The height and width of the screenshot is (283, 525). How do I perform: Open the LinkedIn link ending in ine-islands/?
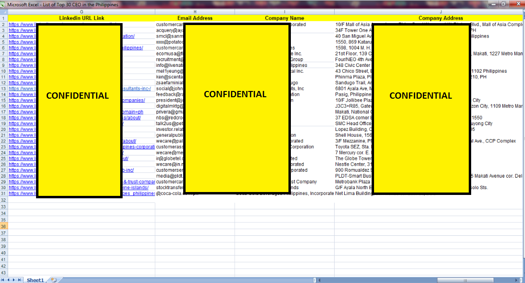point(135,187)
